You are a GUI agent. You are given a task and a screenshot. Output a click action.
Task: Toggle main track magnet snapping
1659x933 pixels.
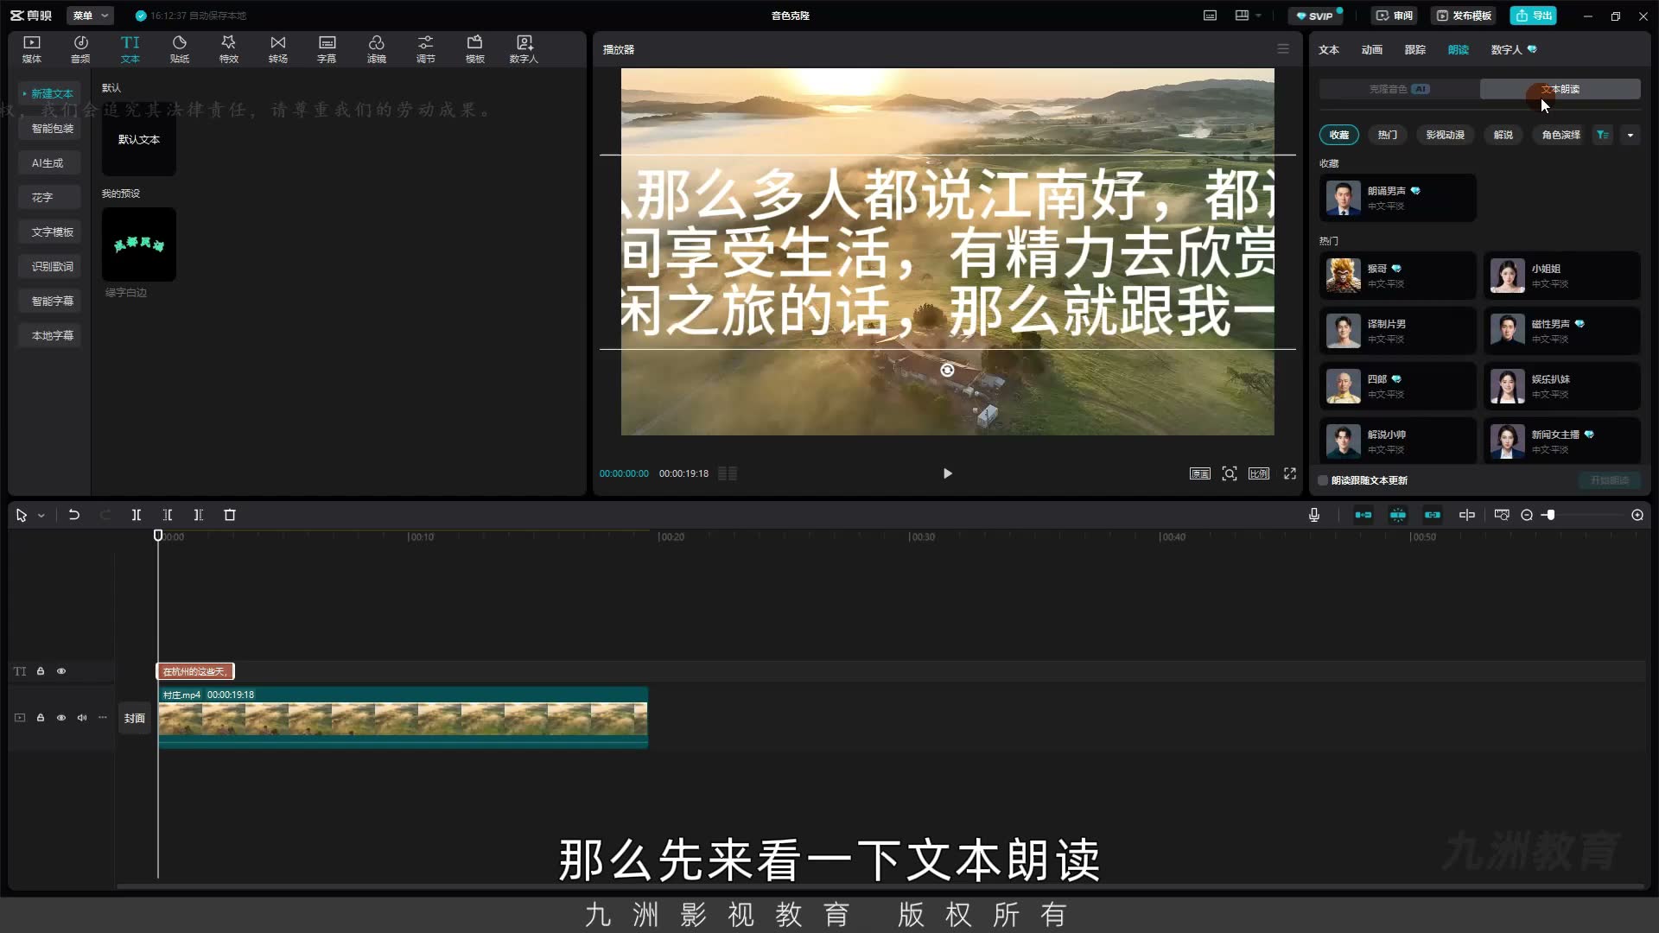coord(1363,515)
